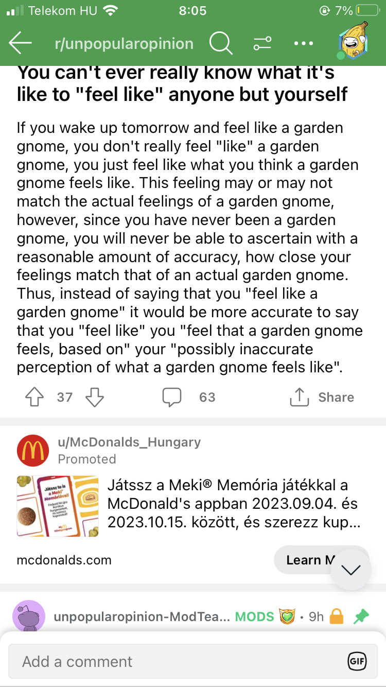This screenshot has width=386, height=687.
Task: Jump to next comment with chevron button
Action: pyautogui.click(x=352, y=569)
